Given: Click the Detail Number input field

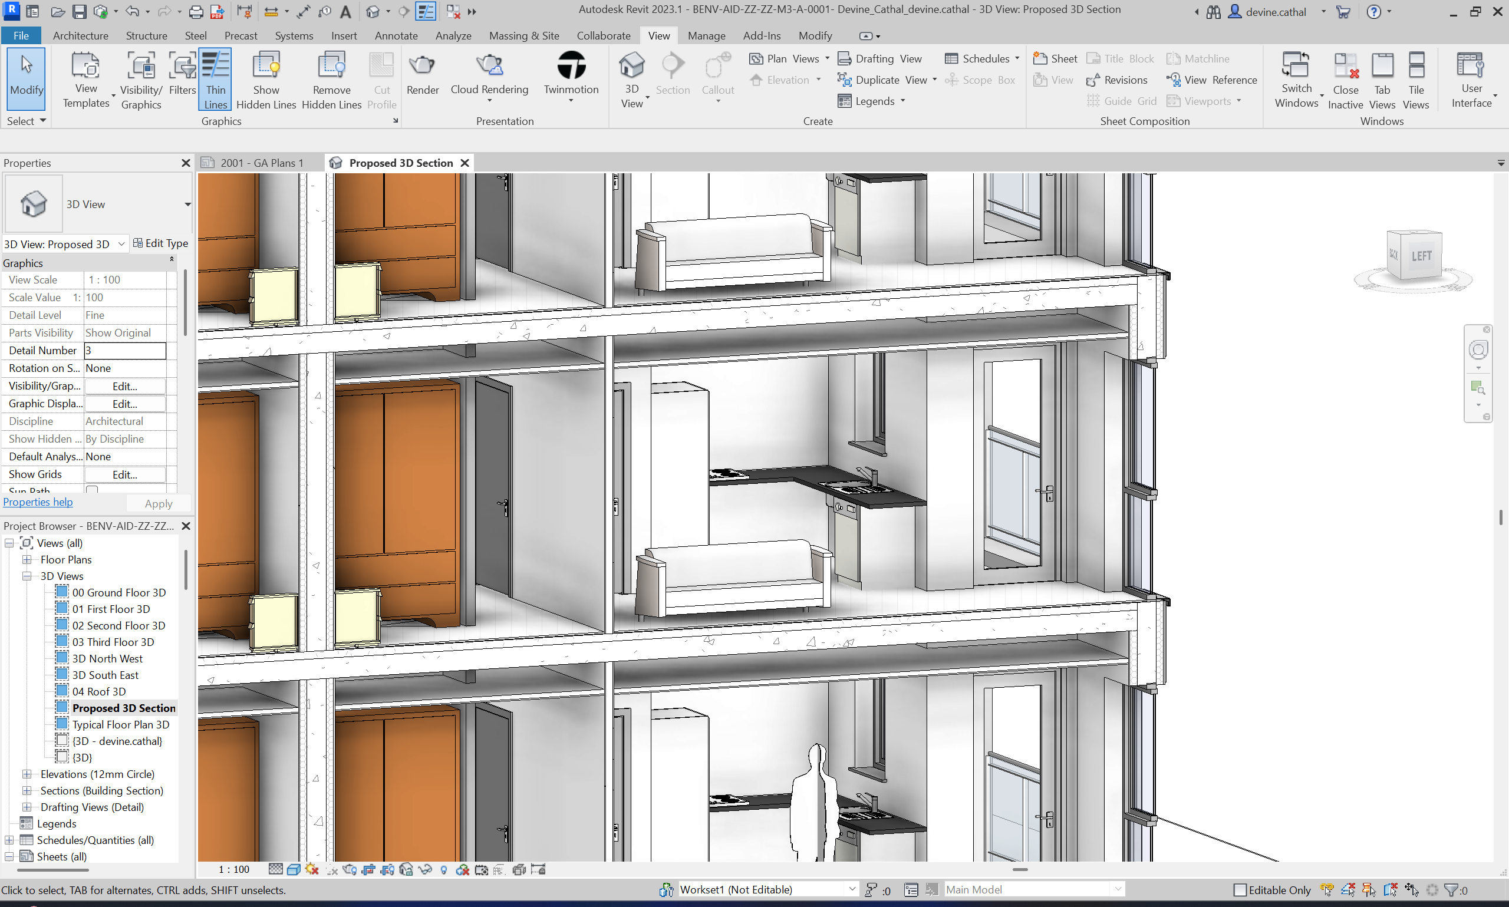Looking at the screenshot, I should coord(125,350).
